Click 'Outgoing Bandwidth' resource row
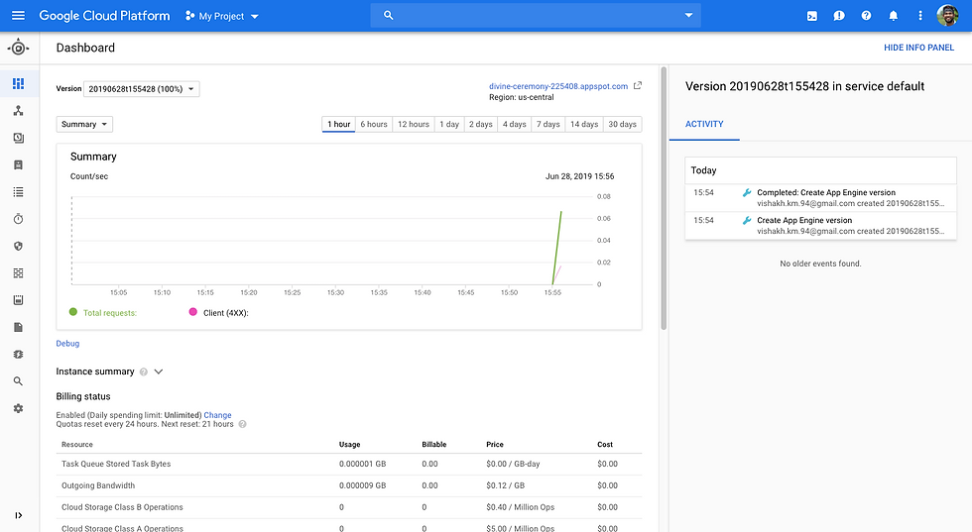The width and height of the screenshot is (972, 532). click(x=349, y=485)
